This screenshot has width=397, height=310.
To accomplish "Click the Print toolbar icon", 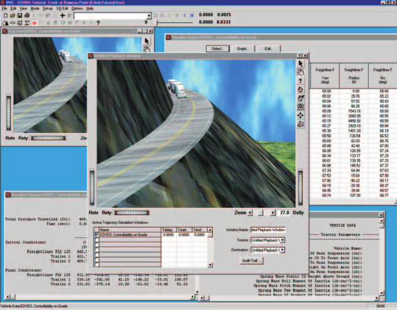I will coord(26,16).
